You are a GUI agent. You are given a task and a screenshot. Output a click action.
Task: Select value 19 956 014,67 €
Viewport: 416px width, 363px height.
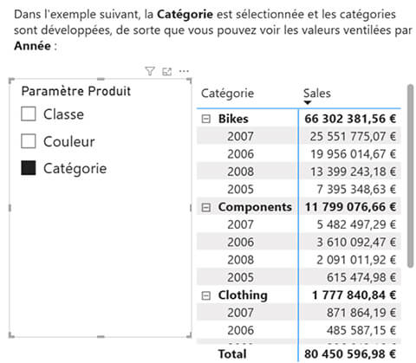[353, 154]
